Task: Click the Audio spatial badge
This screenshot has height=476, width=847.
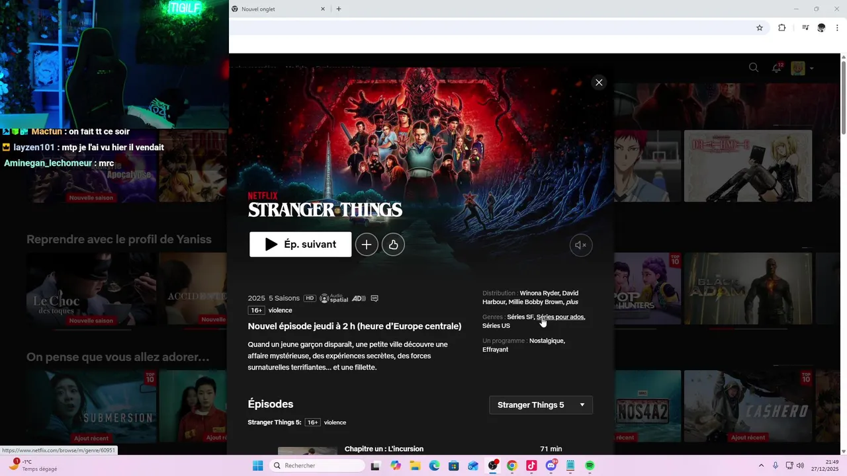Action: click(334, 298)
